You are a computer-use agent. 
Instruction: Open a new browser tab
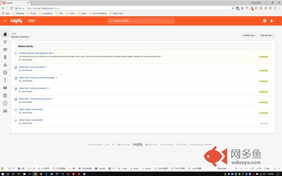point(33,3)
